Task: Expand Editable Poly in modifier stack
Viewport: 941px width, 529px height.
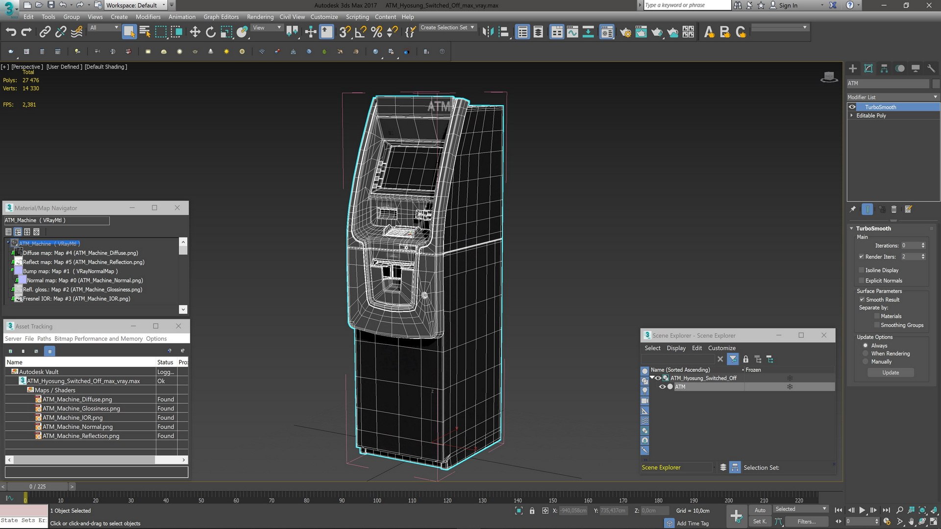Action: point(851,116)
